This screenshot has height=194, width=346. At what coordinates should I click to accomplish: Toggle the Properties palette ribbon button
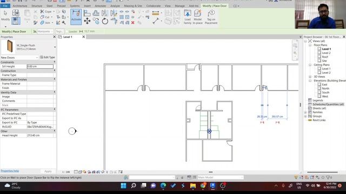click(16, 21)
